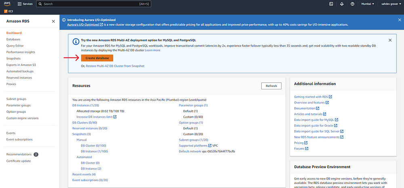Open DB Clusters (0/40) link
This screenshot has height=188, width=404.
coord(85,123)
